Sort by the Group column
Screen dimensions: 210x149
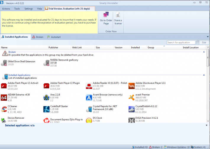164,47
